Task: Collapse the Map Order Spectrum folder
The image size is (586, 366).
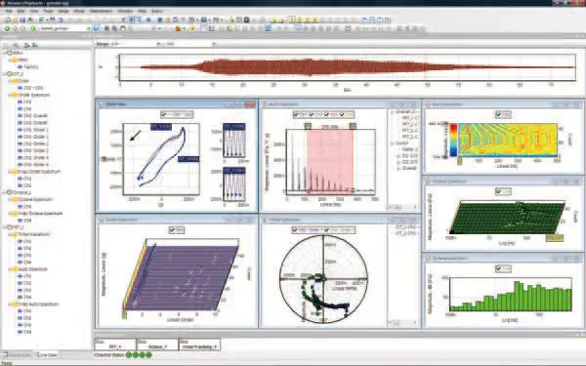Action: coord(9,172)
